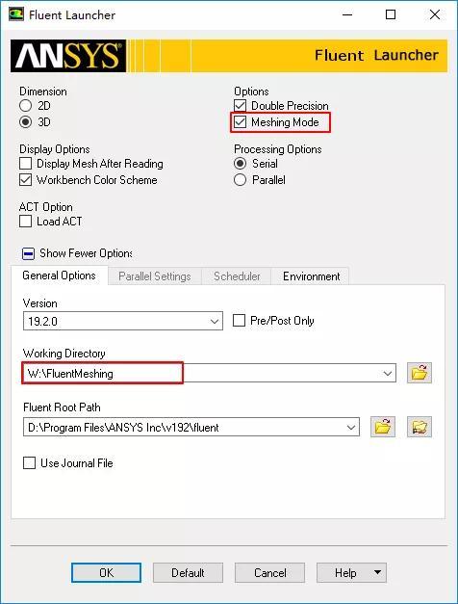The image size is (458, 604).
Task: Switch to the Environment tab
Action: [311, 276]
